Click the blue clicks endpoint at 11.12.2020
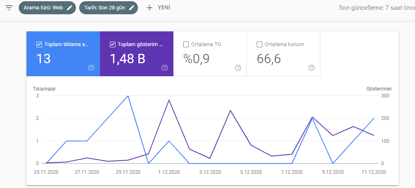The height and width of the screenshot is (188, 415). click(374, 118)
